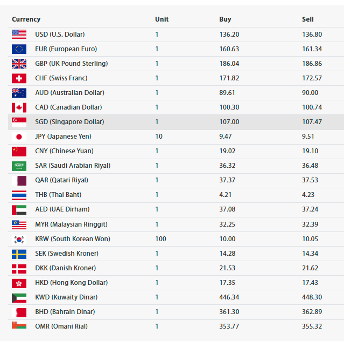Click the United States flag icon
Image resolution: width=344 pixels, height=341 pixels.
19,35
